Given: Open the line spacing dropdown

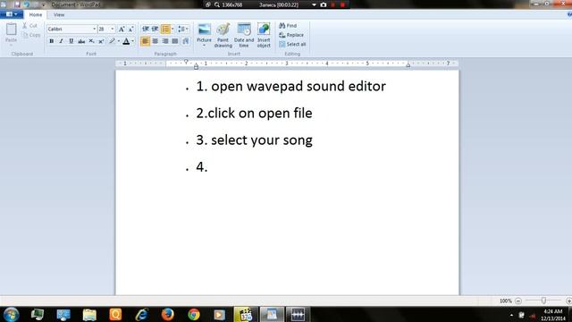Looking at the screenshot, I should click(182, 29).
